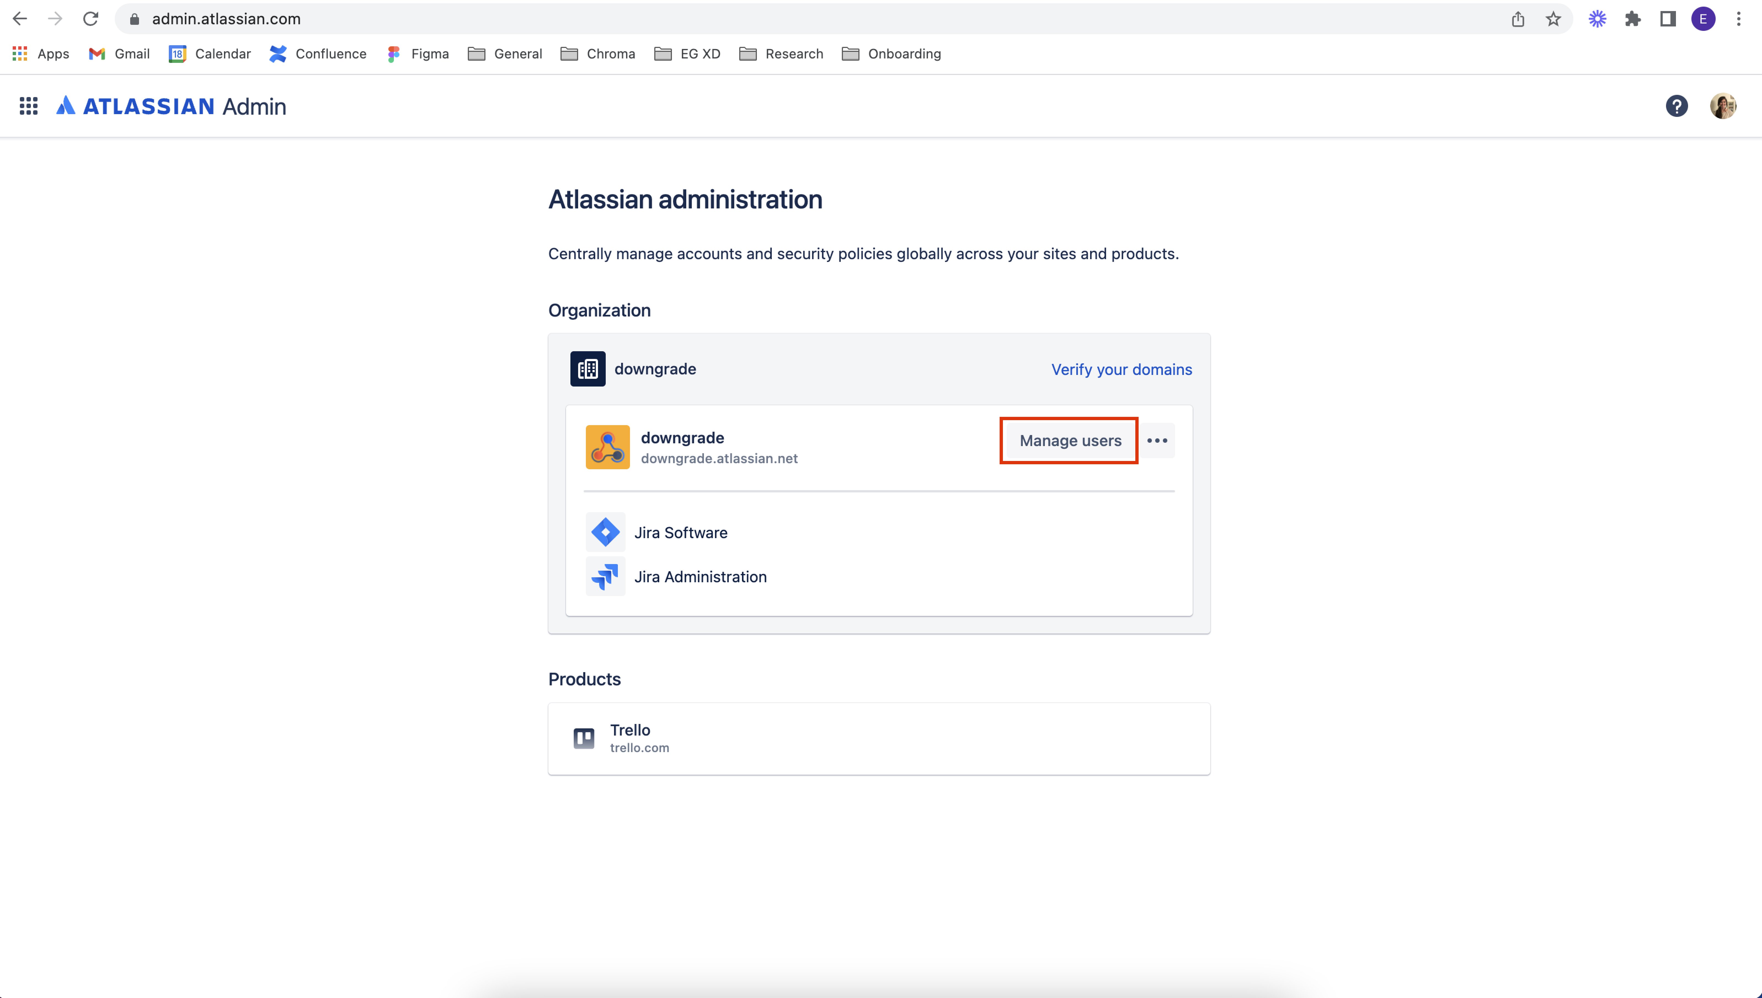Open the Verify your domains link
Viewport: 1762px width, 998px height.
point(1122,369)
